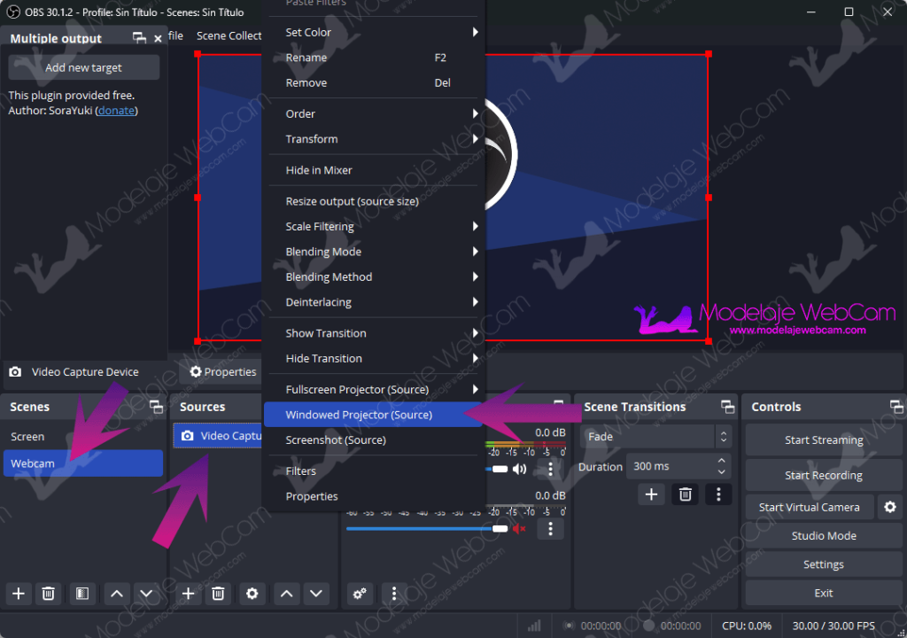The height and width of the screenshot is (638, 907).
Task: Expand the Order submenu
Action: tap(374, 113)
